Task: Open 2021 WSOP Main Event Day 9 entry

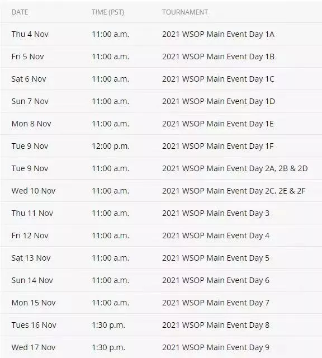Action: [x=216, y=347]
